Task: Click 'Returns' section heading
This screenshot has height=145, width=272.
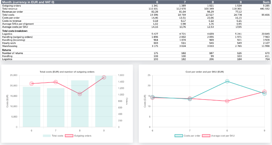Action: click(6, 50)
